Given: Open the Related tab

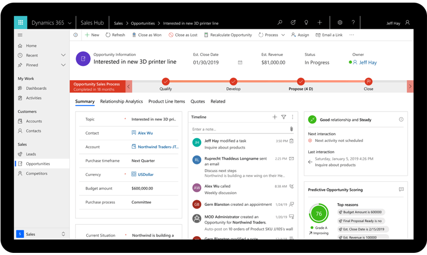Looking at the screenshot, I should 218,101.
